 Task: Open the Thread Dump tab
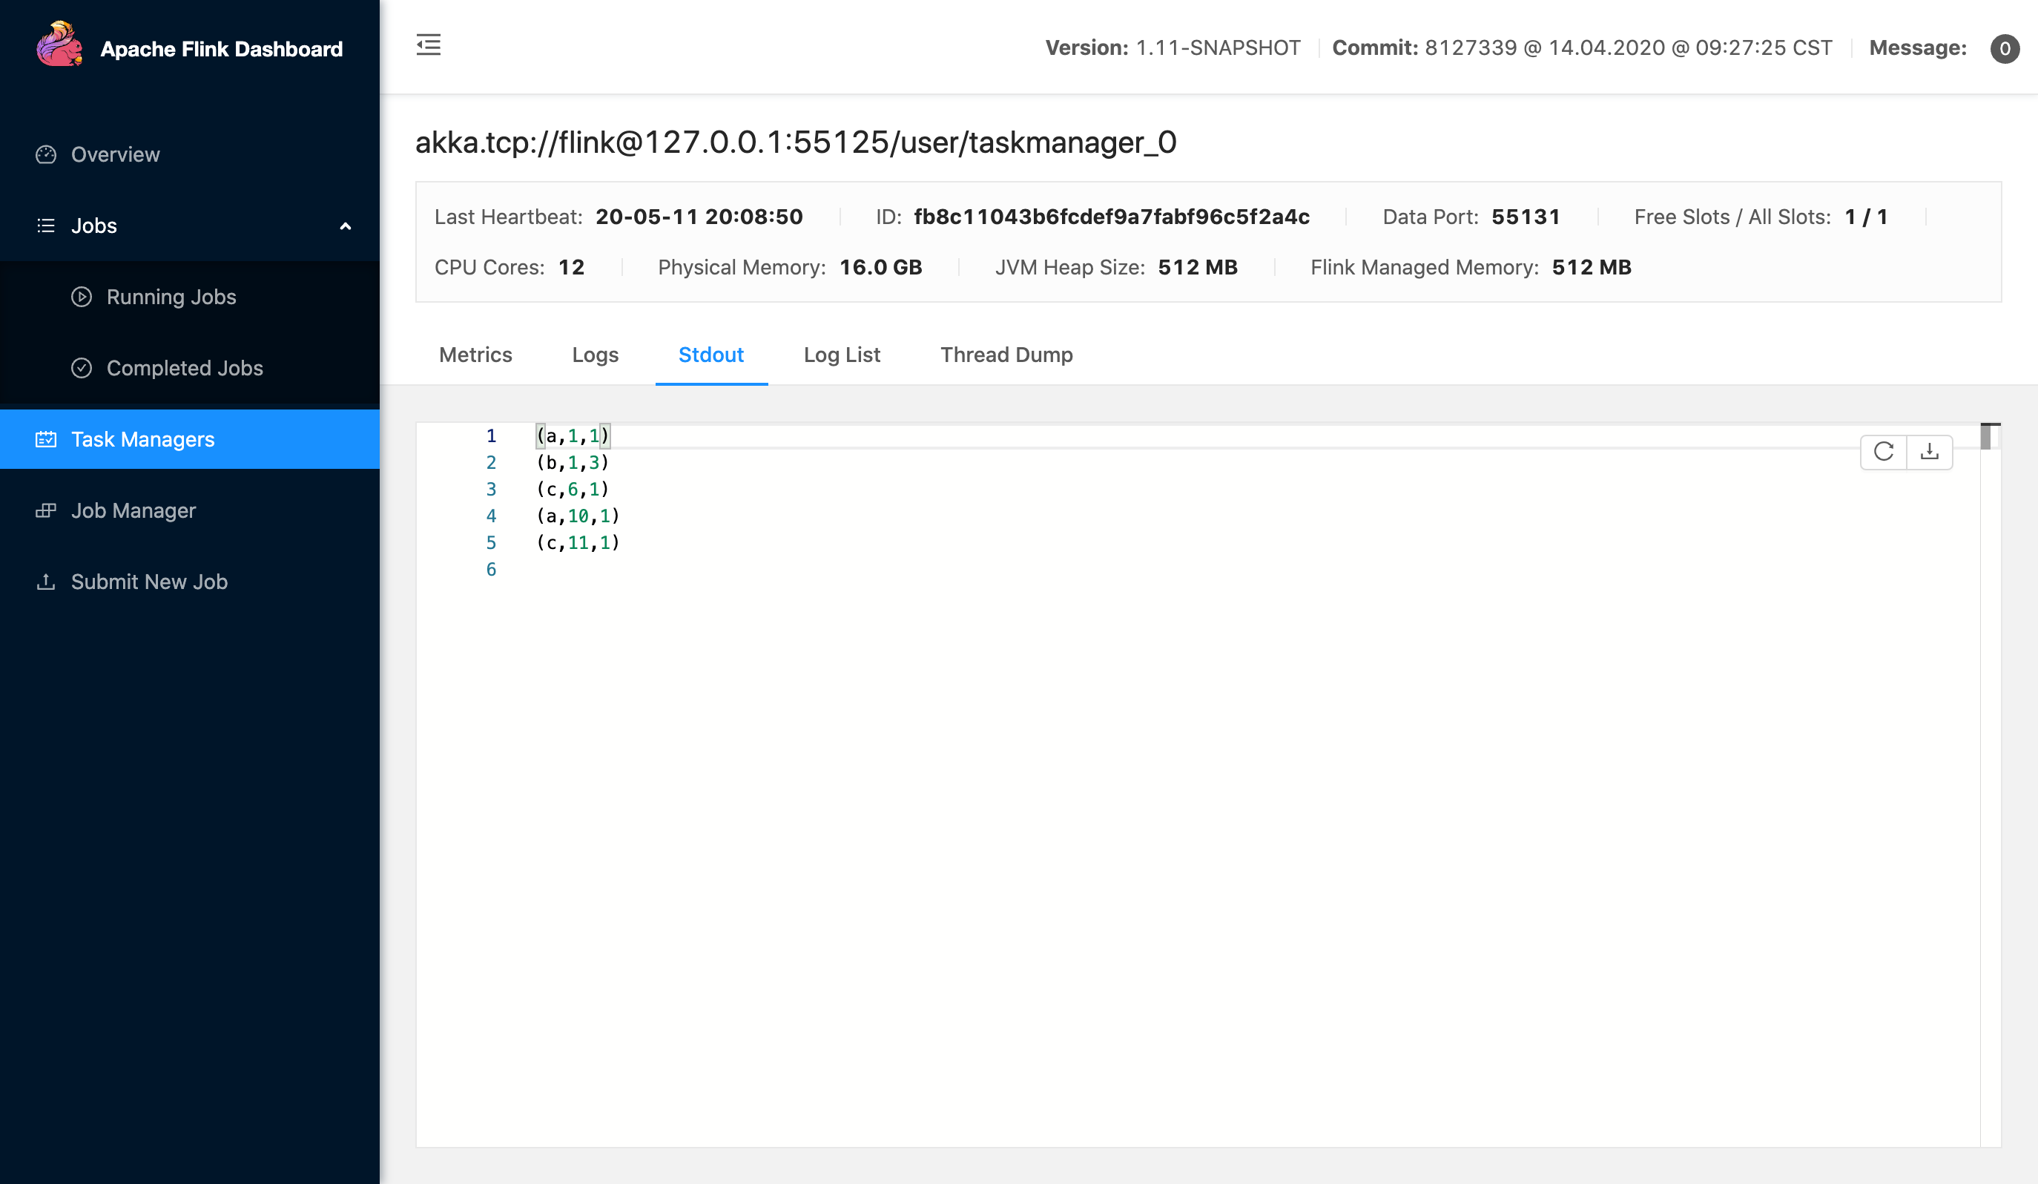1007,354
